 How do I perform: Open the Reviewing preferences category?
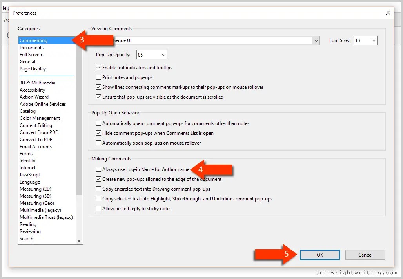point(30,231)
